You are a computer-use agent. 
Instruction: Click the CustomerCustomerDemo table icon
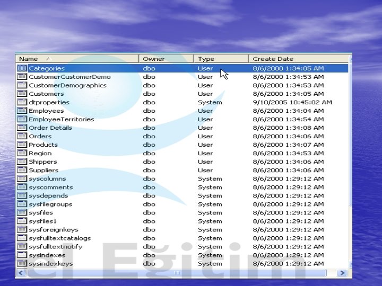click(22, 77)
